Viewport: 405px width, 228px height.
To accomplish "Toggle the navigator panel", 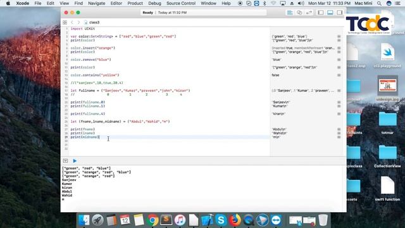I will click(321, 13).
